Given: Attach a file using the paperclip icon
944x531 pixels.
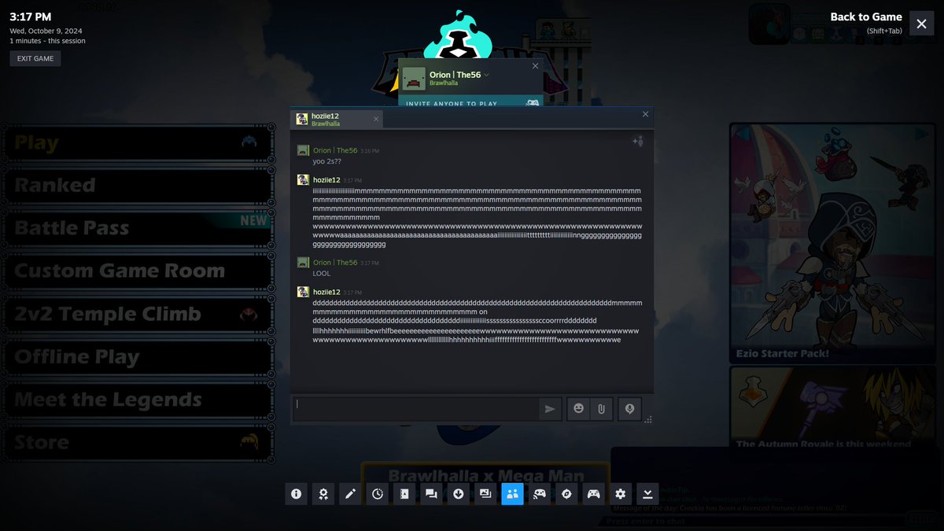Looking at the screenshot, I should (x=600, y=409).
